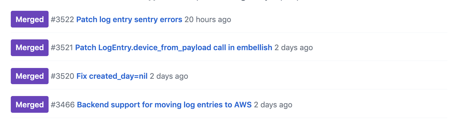Click empty row space right of #3520's timestamp

(310, 76)
